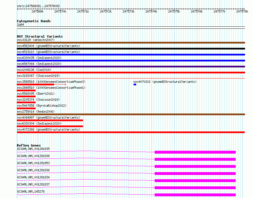Click the 247576k ruler tick label
Viewport: 253px width, 198px height.
[x=197, y=11]
